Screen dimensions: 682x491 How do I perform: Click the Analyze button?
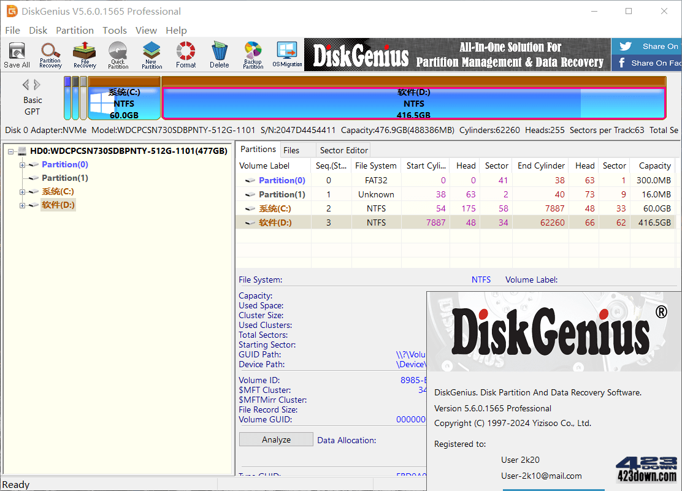(275, 440)
